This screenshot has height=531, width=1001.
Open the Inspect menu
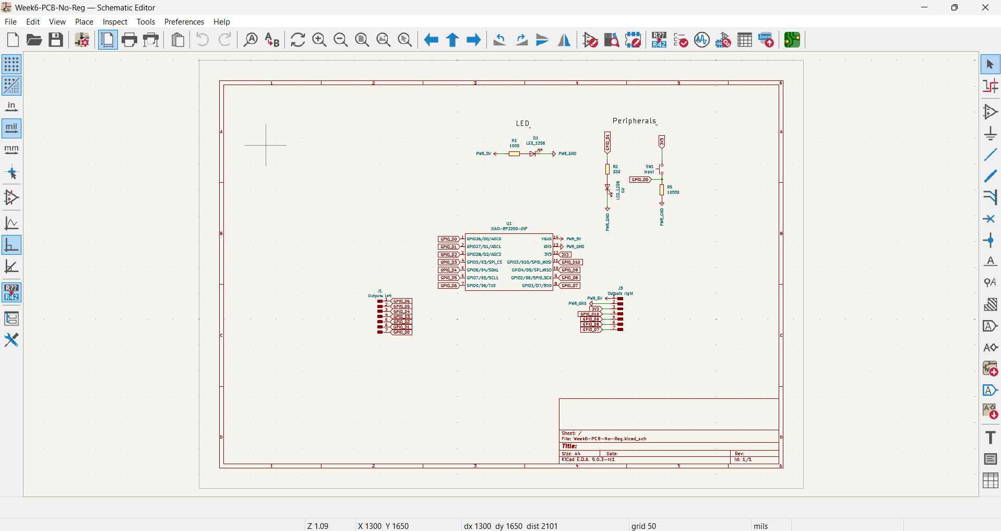point(115,22)
